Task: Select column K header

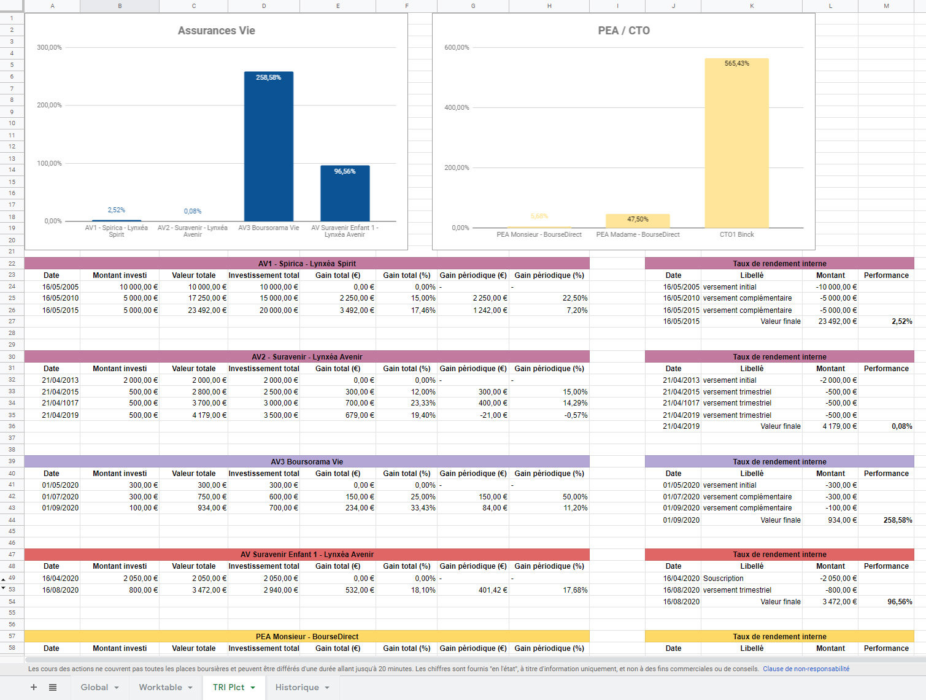Action: point(752,6)
